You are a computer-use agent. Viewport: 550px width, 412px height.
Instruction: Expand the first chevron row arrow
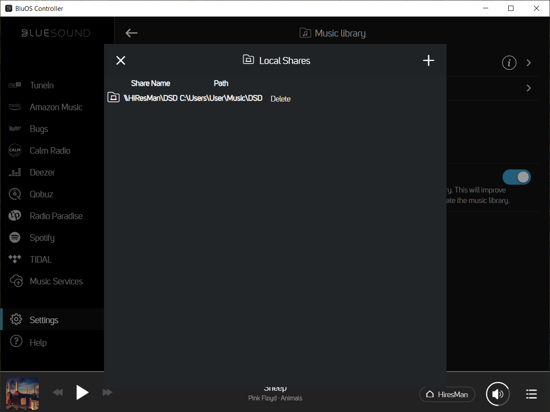pyautogui.click(x=529, y=63)
